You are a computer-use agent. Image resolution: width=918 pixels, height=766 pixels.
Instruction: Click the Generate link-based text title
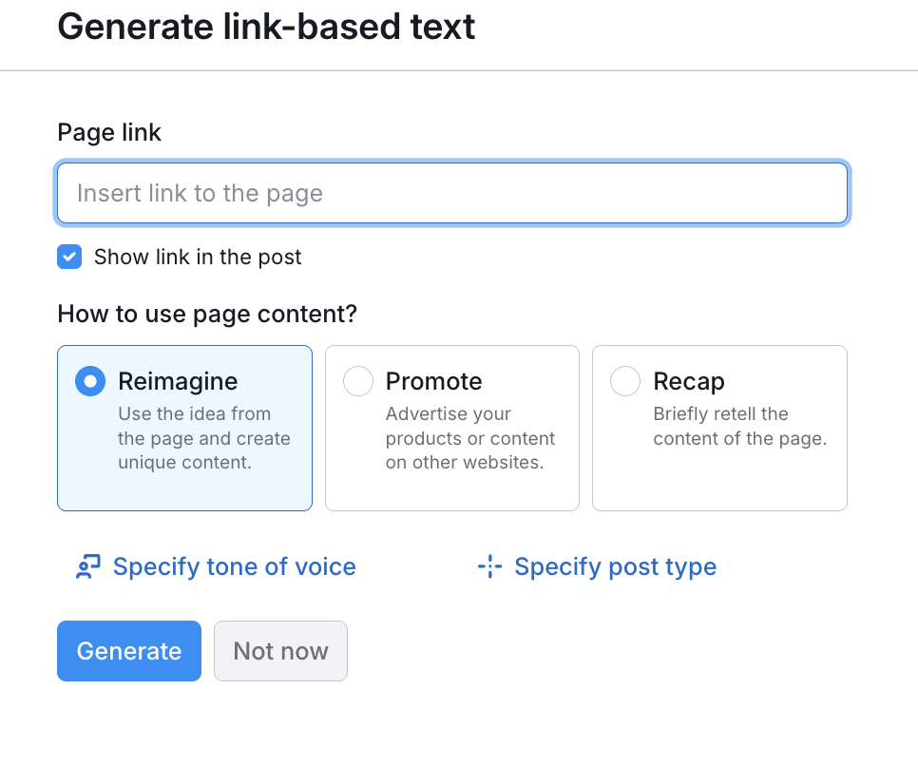(x=266, y=27)
